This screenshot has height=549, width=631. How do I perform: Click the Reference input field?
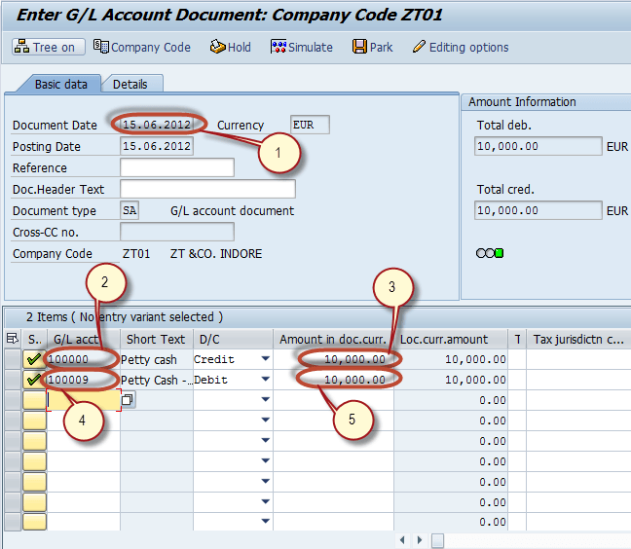click(x=176, y=168)
